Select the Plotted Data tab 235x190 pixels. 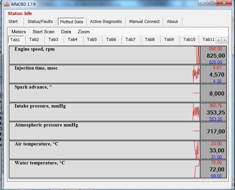[71, 22]
